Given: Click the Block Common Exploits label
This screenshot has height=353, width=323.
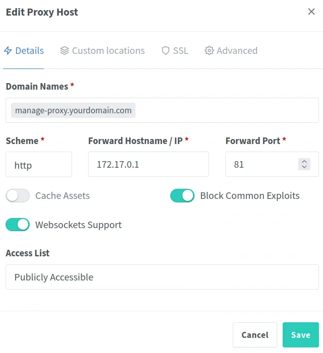Looking at the screenshot, I should [x=250, y=196].
